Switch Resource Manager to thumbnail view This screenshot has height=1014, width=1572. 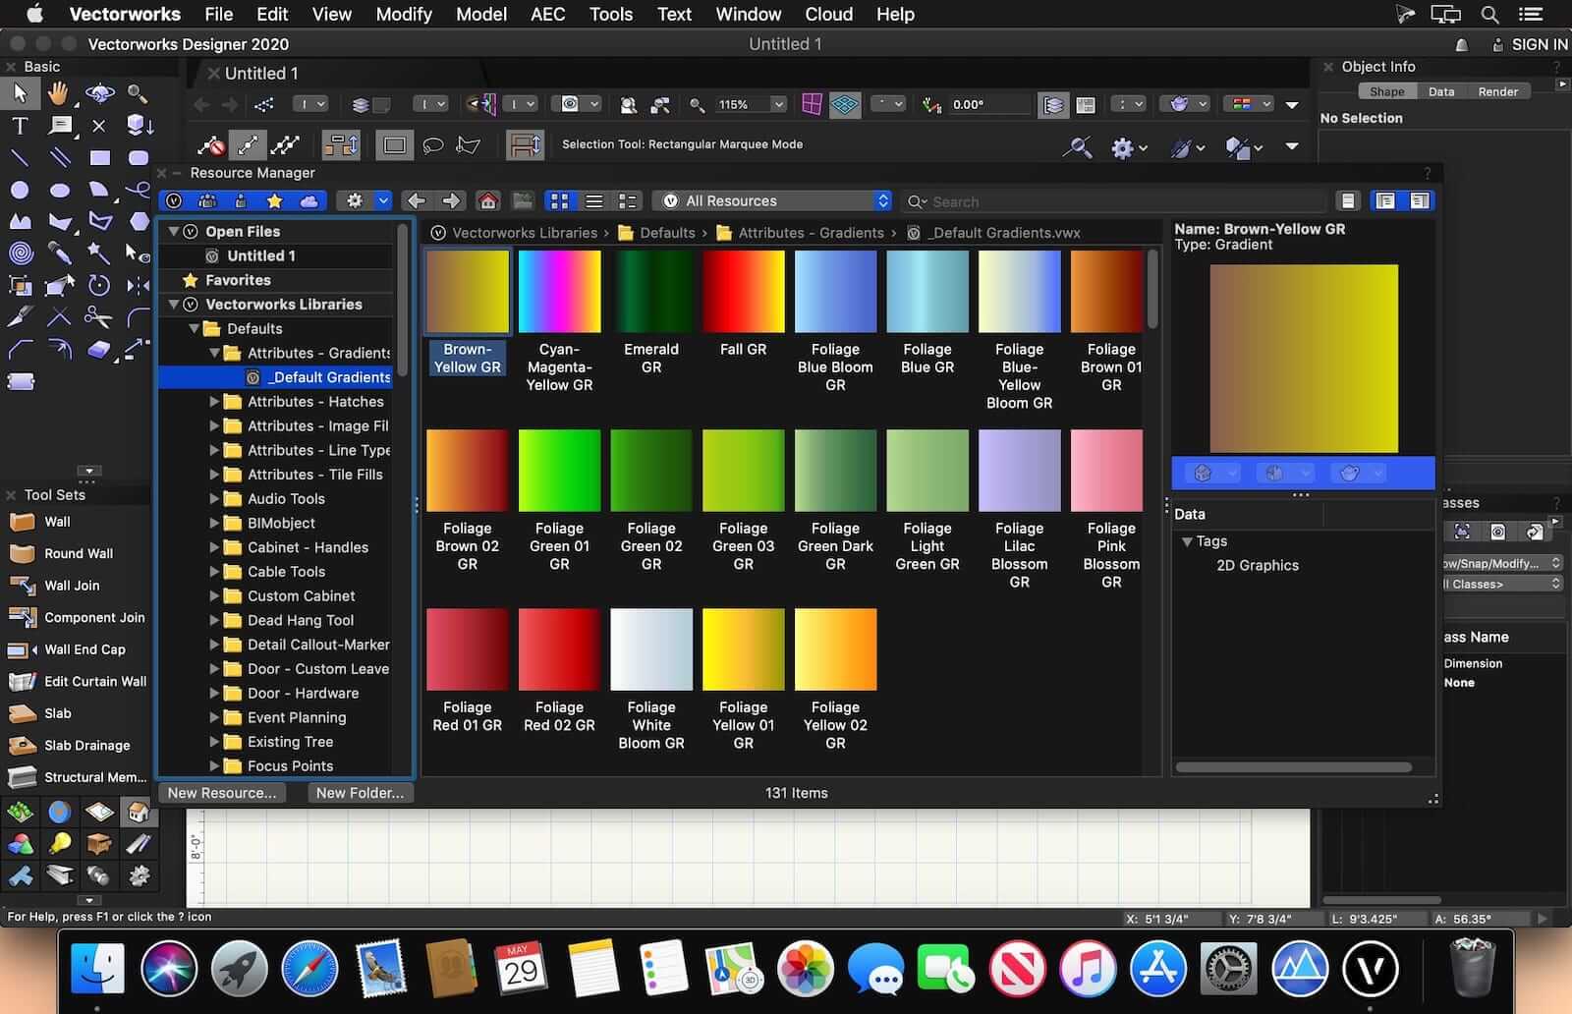(x=559, y=200)
